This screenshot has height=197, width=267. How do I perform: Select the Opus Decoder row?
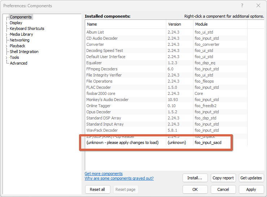point(166,112)
